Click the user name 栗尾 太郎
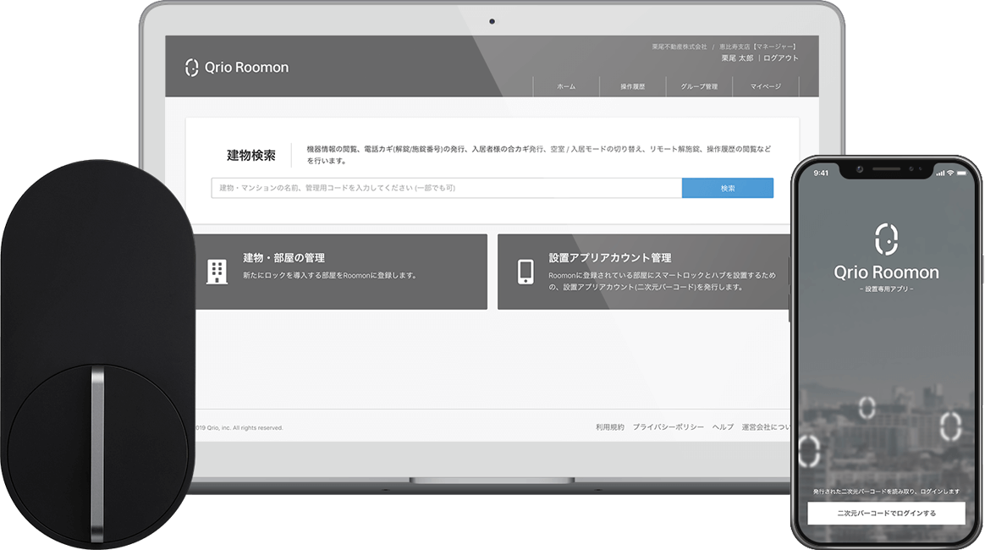The height and width of the screenshot is (550, 985). pos(737,58)
